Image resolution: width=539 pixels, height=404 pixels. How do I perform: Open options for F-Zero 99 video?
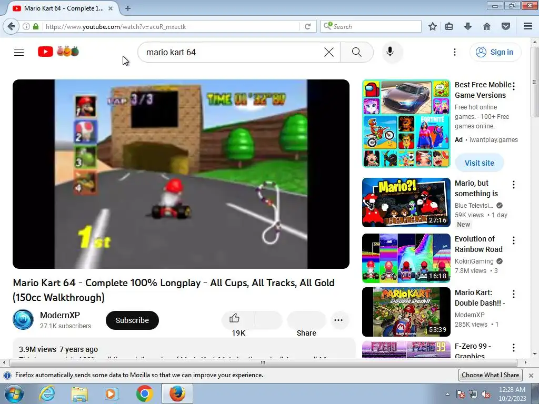514,348
